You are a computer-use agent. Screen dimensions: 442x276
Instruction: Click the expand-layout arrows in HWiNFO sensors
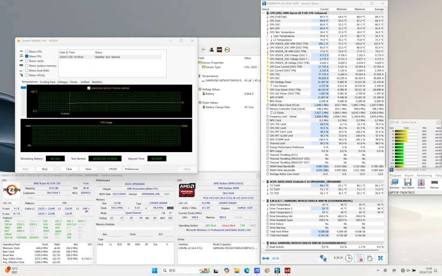266,258
